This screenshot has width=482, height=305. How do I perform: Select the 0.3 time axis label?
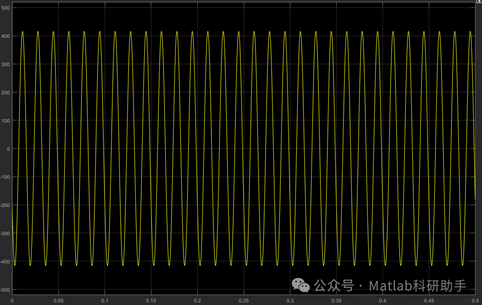click(x=290, y=301)
